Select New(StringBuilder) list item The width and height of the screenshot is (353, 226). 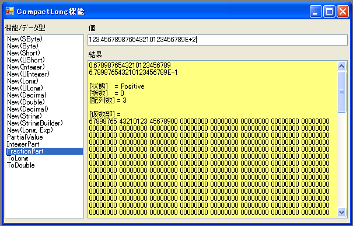[44, 123]
